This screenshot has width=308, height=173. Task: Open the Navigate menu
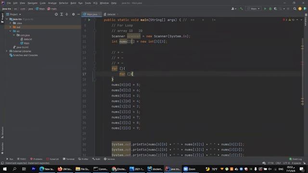[32, 3]
